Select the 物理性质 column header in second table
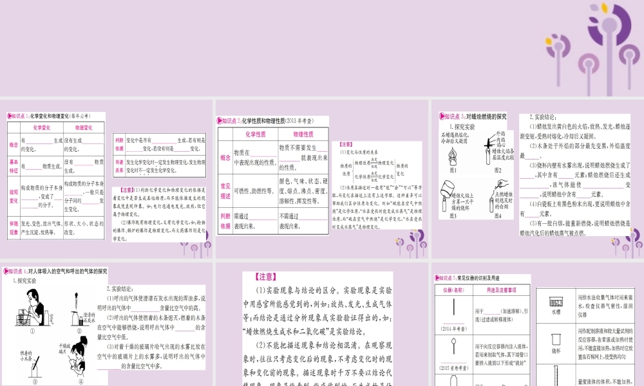Image resolution: width=644 pixels, height=386 pixels. click(x=303, y=134)
